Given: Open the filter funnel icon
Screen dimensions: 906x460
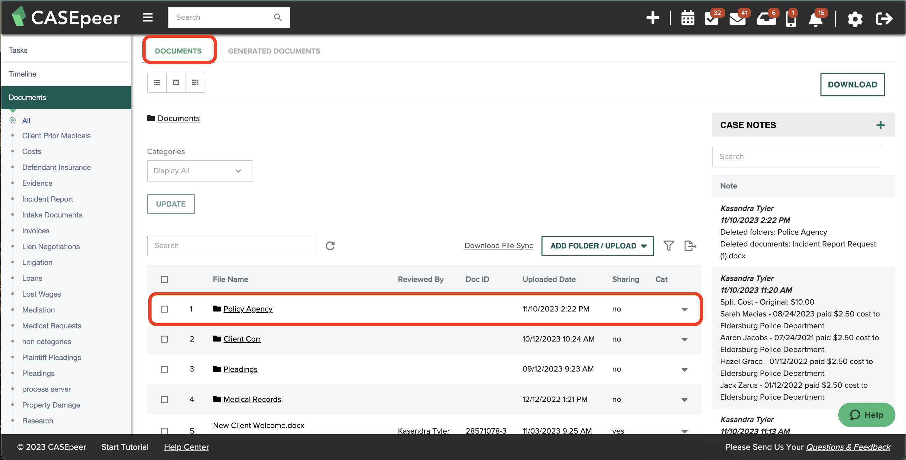Looking at the screenshot, I should coord(669,246).
